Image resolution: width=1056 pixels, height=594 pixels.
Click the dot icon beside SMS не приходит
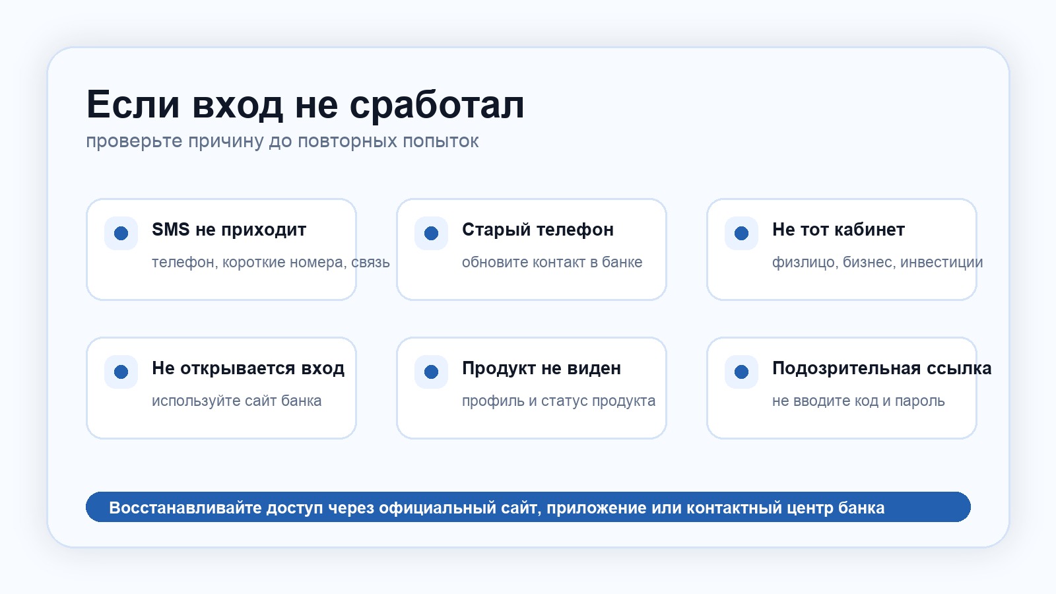click(121, 233)
